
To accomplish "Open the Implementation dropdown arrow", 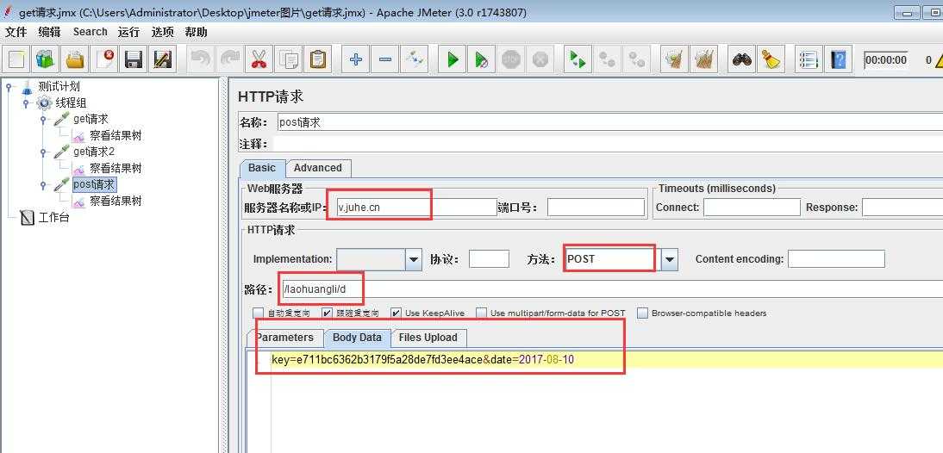I will 413,259.
